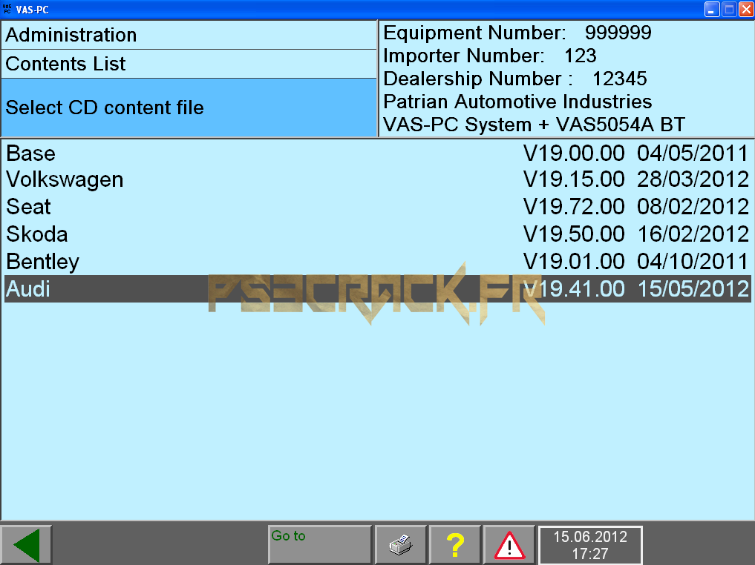Click VAS-PC System + VAS5054A BT text
The height and width of the screenshot is (565, 755).
tap(534, 125)
